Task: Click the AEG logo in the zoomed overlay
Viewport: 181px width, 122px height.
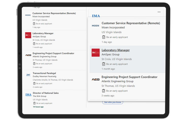Action: (x=96, y=80)
